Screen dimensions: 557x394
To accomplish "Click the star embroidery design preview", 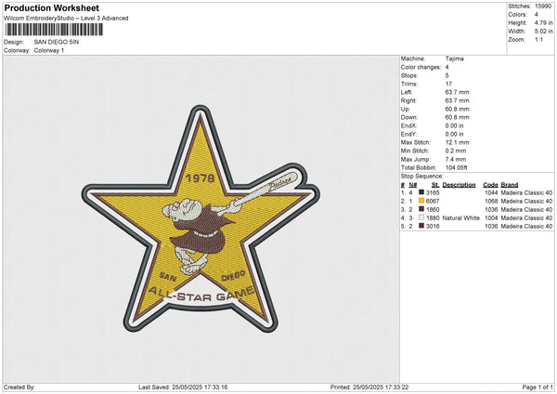I will (201, 218).
